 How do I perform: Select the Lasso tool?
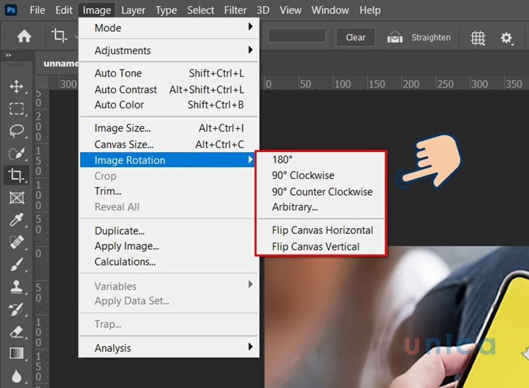tap(17, 131)
